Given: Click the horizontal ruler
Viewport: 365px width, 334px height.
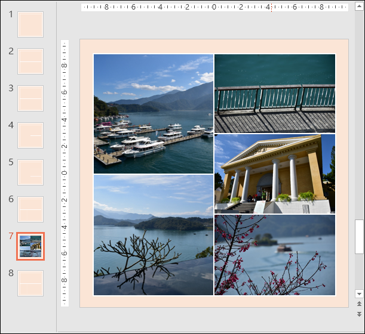Looking at the screenshot, I should tap(214, 7).
